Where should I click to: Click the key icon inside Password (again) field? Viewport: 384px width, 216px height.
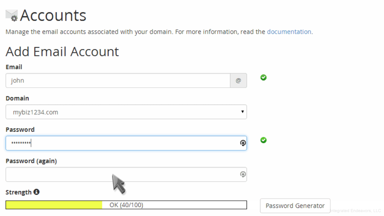[x=243, y=174]
